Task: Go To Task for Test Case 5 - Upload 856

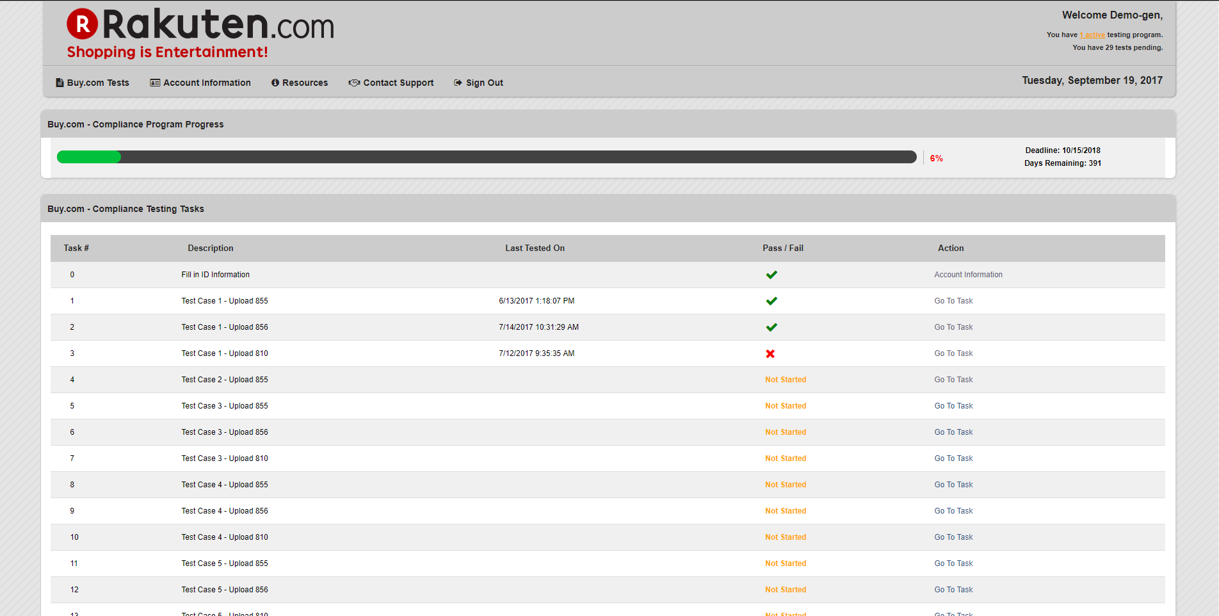Action: pos(953,590)
